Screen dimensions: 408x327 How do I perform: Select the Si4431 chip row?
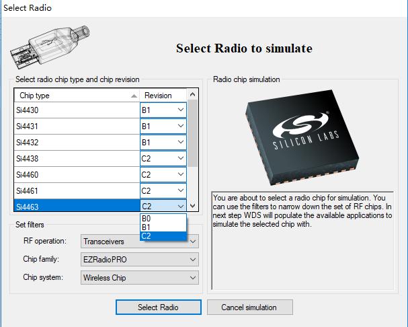77,126
